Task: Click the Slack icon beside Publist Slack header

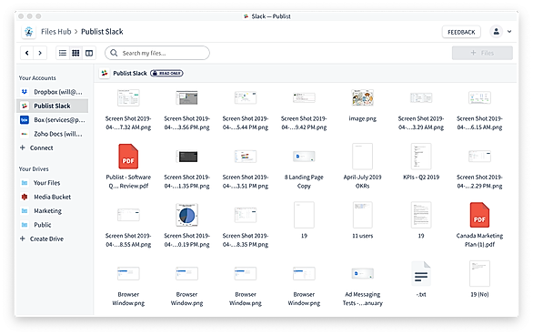Action: (x=105, y=73)
